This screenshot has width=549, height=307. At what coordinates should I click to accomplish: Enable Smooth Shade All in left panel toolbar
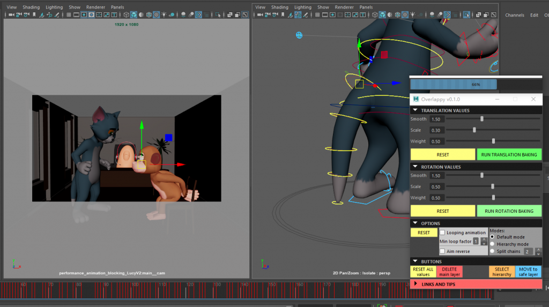pyautogui.click(x=133, y=14)
